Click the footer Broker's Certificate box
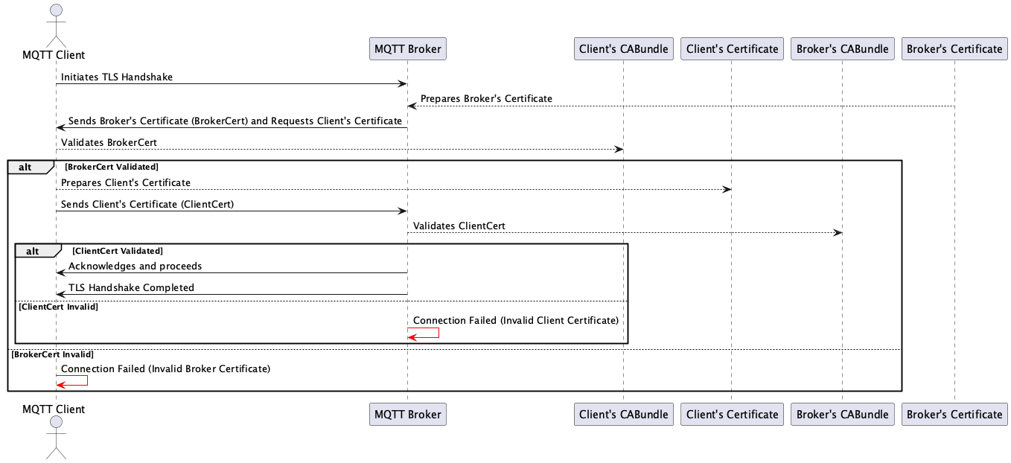Viewport: 1011px width, 463px height. (954, 414)
